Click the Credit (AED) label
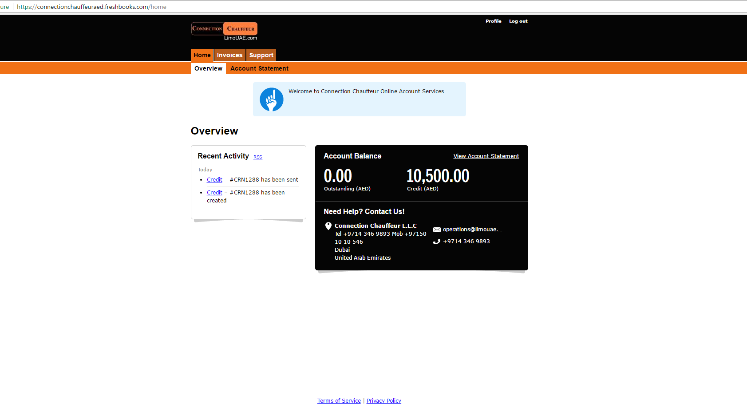This screenshot has width=747, height=408. tap(423, 189)
